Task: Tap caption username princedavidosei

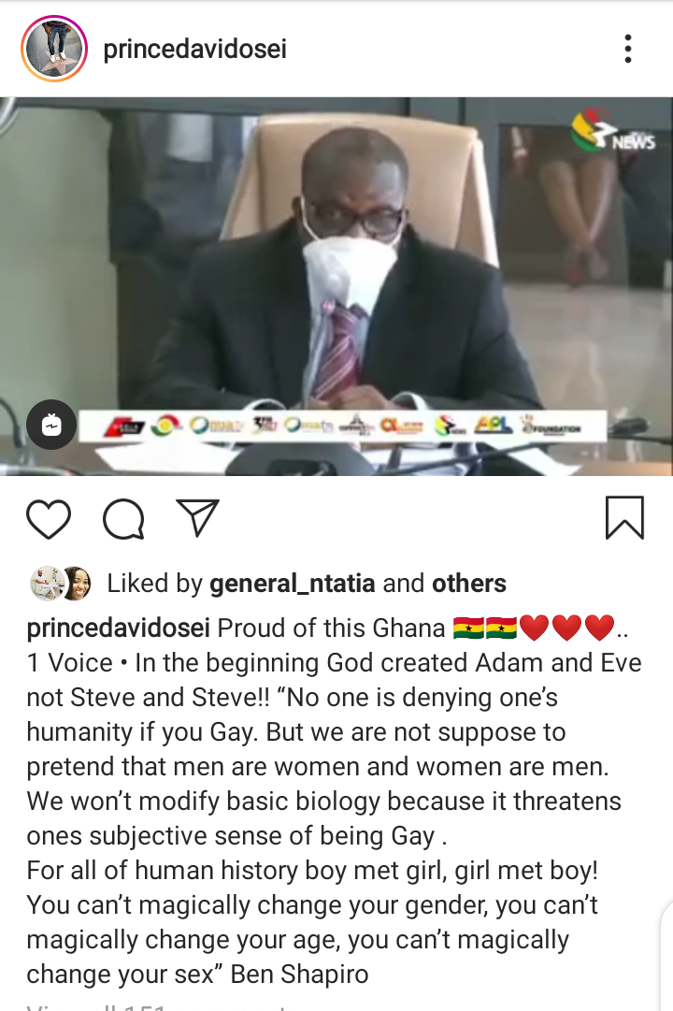Action: click(118, 628)
